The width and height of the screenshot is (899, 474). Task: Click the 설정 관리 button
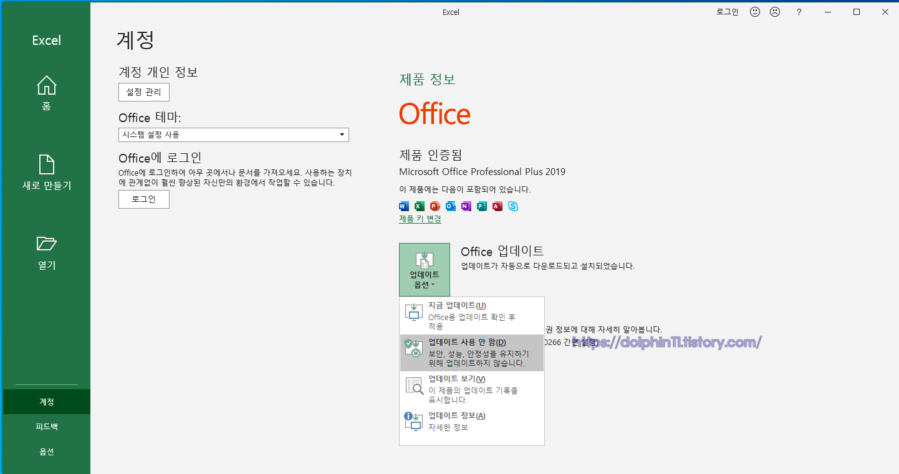pos(144,92)
